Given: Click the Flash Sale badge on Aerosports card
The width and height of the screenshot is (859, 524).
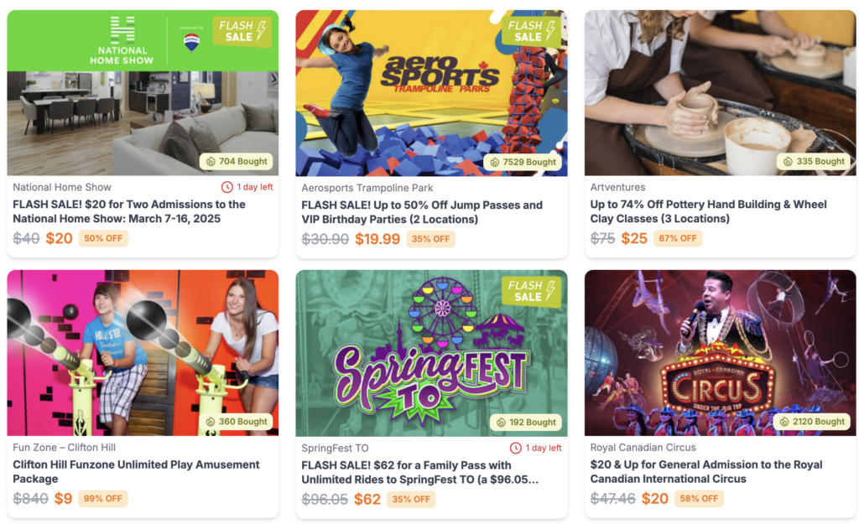Looking at the screenshot, I should (531, 31).
